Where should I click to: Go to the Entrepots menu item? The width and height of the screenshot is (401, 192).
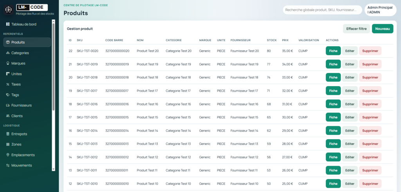point(19,134)
